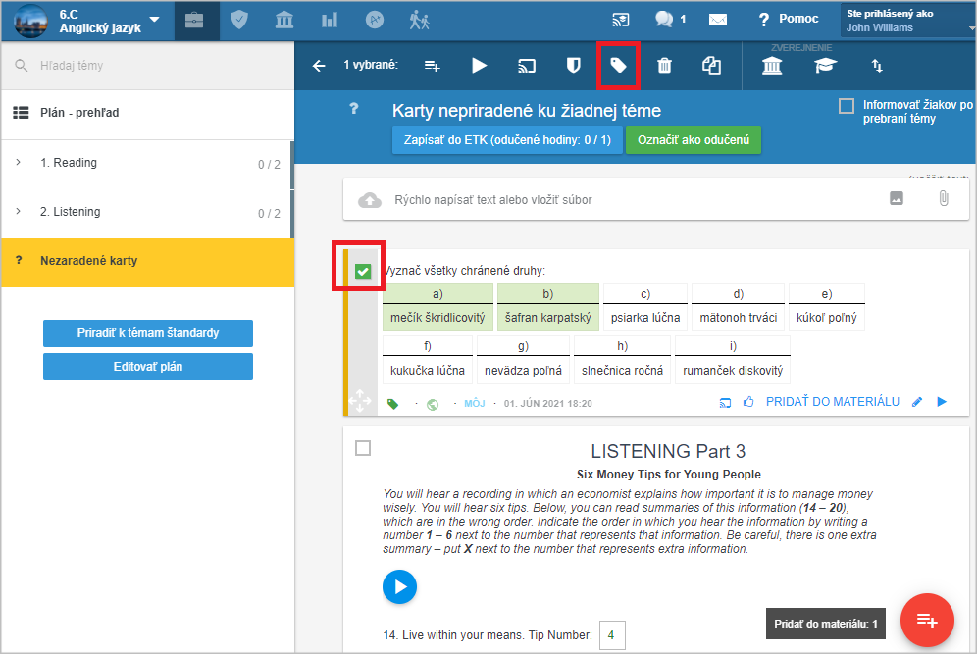Click Označiť ako odučenú button

(694, 140)
